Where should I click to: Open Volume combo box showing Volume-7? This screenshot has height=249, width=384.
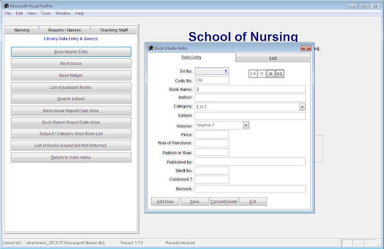click(x=222, y=125)
